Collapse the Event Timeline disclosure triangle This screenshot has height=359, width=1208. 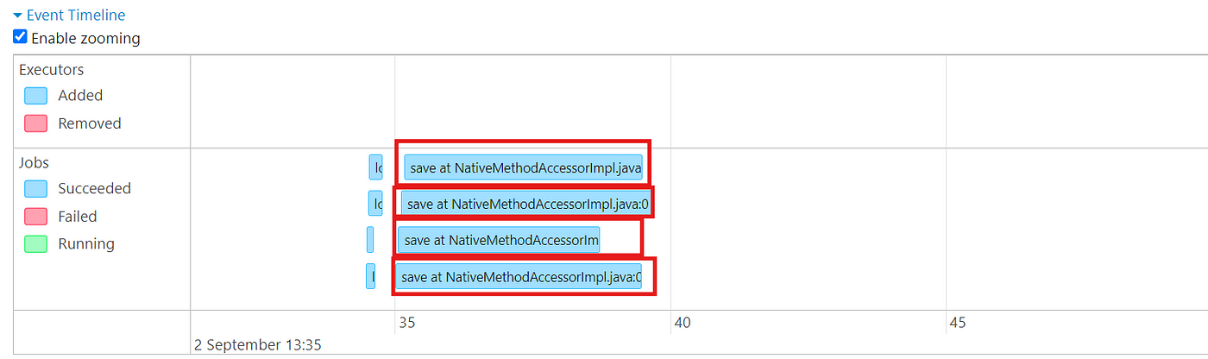click(x=17, y=16)
